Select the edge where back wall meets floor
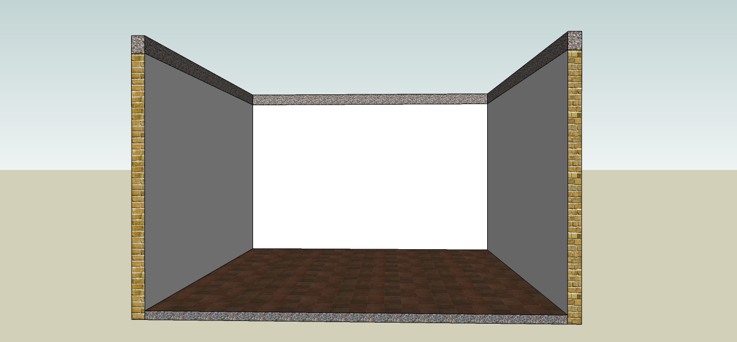Viewport: 737px width, 342px height. [x=370, y=249]
